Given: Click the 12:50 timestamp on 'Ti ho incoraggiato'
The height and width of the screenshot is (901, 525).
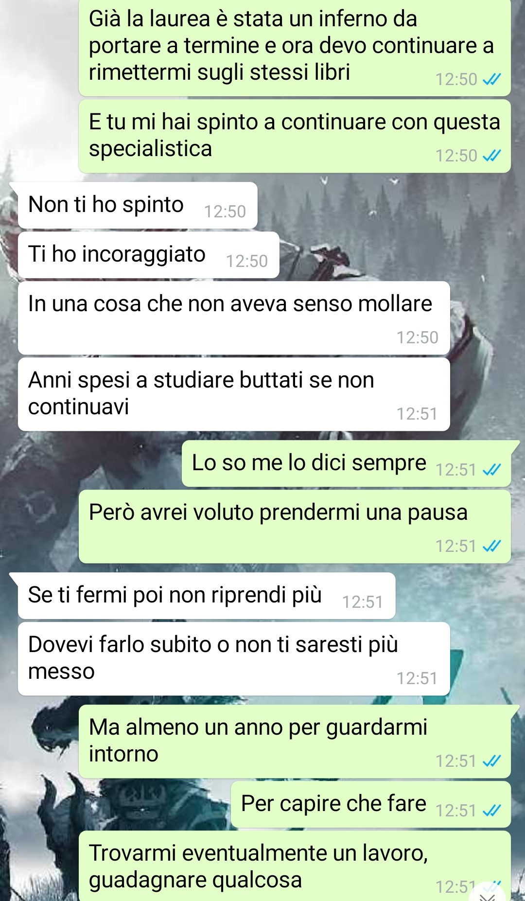Looking at the screenshot, I should [247, 261].
